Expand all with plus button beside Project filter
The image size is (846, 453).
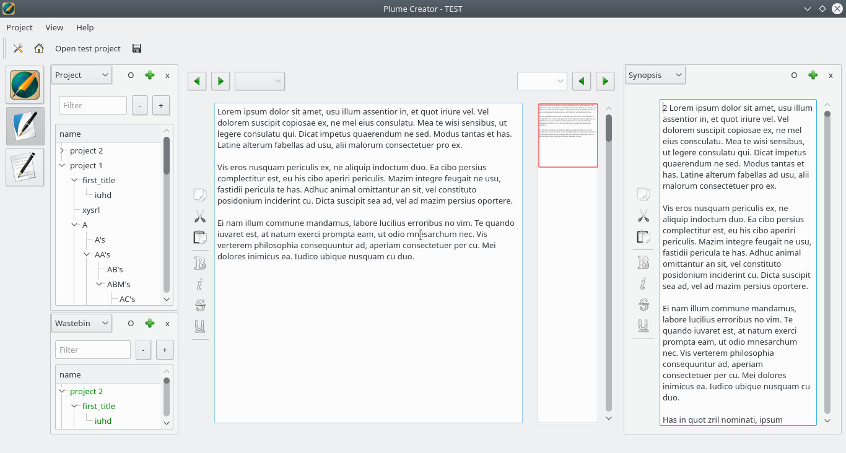(x=161, y=105)
